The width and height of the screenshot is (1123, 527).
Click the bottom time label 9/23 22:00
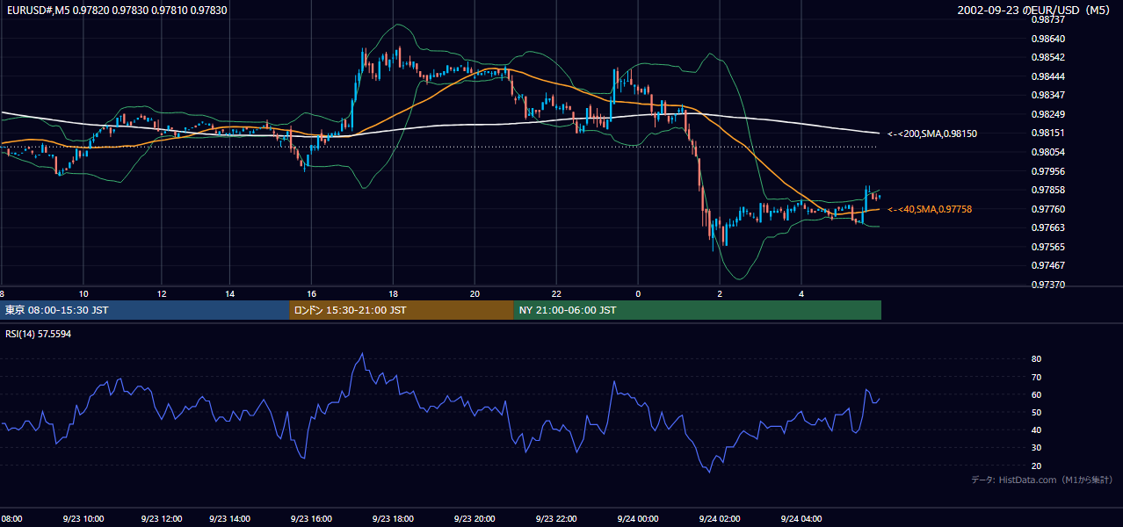(556, 518)
